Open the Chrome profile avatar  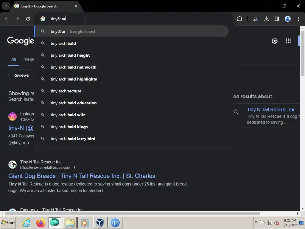[288, 19]
